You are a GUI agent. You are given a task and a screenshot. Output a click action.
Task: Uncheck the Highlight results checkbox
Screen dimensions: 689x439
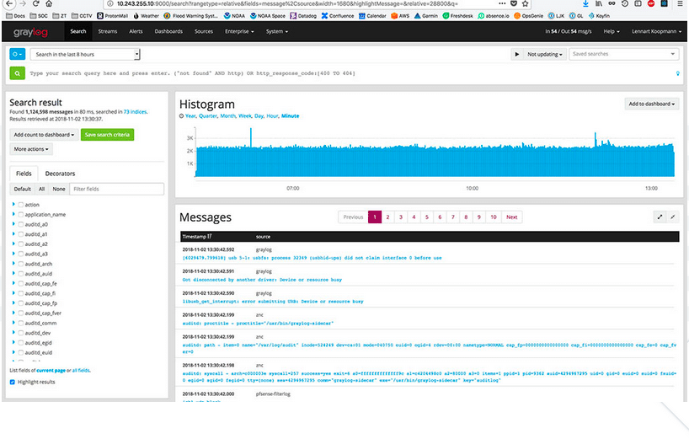pos(12,382)
